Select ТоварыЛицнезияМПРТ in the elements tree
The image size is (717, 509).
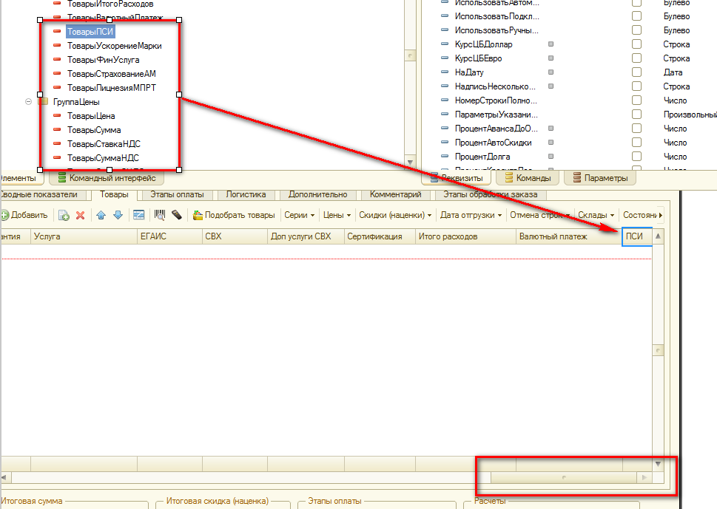click(x=112, y=88)
